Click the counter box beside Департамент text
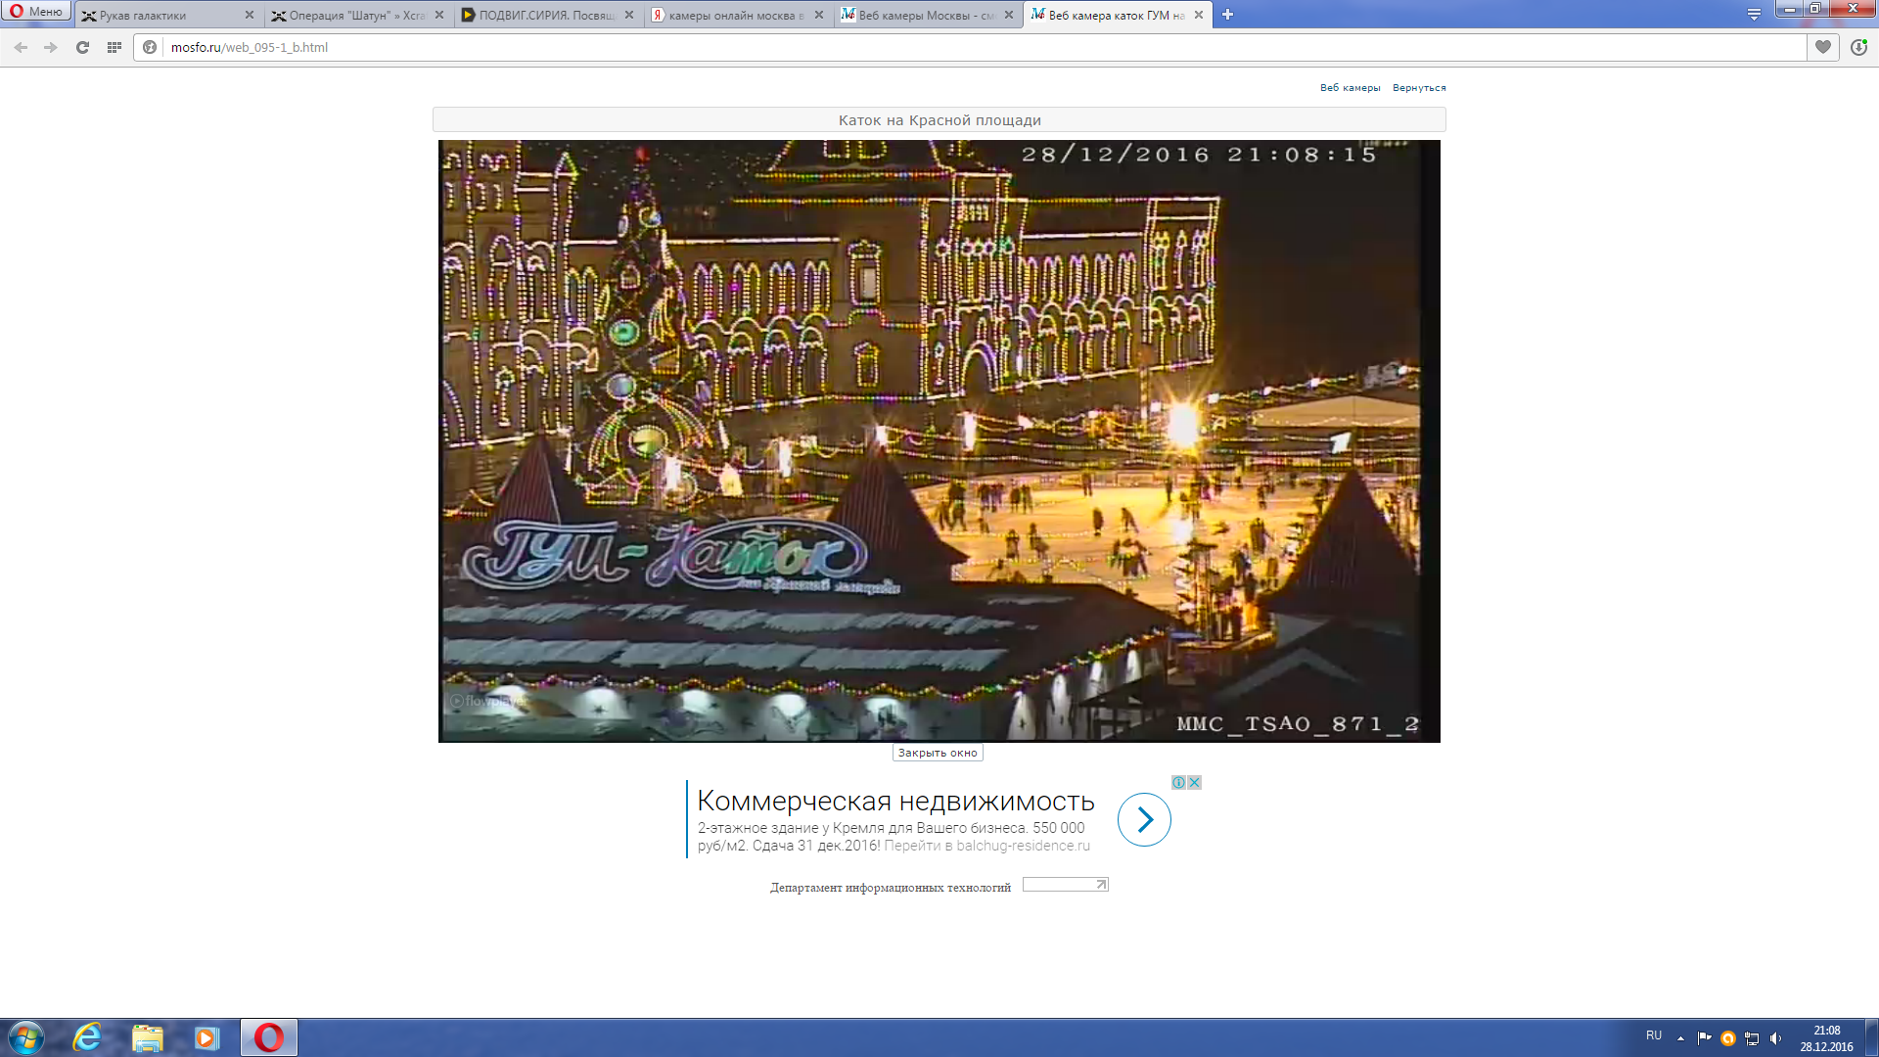 [x=1066, y=885]
